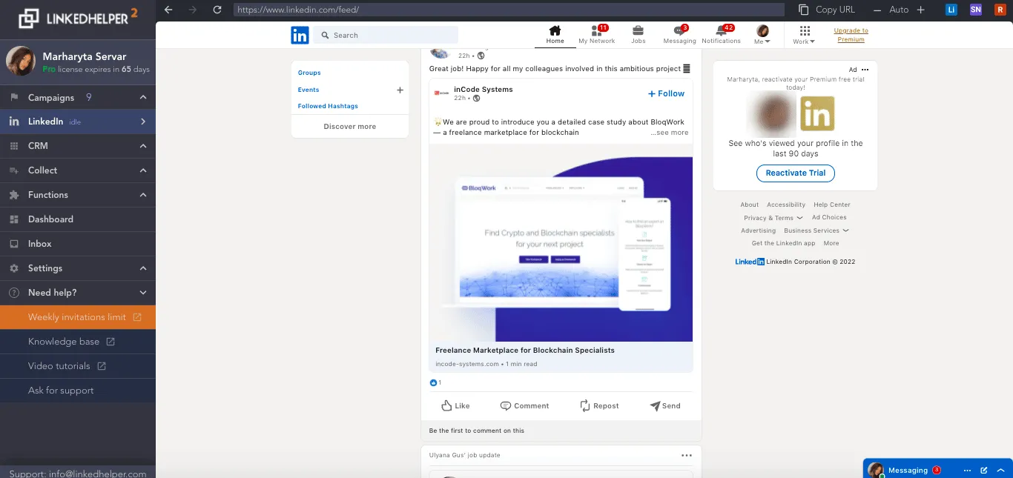Click the URL address bar
Screen dimensions: 1013x478
(509, 10)
